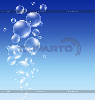This screenshot has width=95, height=100.
Task: Click the medium bubble right of the top bubble
Action: [x=43, y=8]
